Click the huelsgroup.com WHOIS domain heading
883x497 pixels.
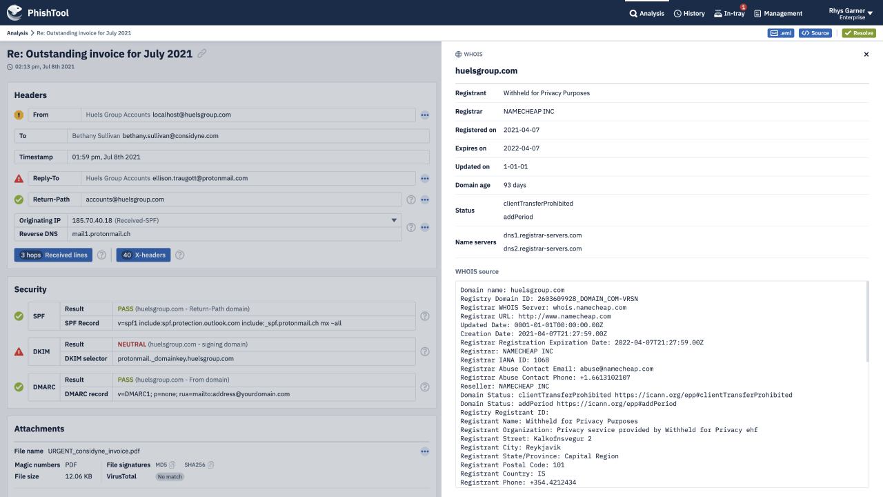point(486,70)
